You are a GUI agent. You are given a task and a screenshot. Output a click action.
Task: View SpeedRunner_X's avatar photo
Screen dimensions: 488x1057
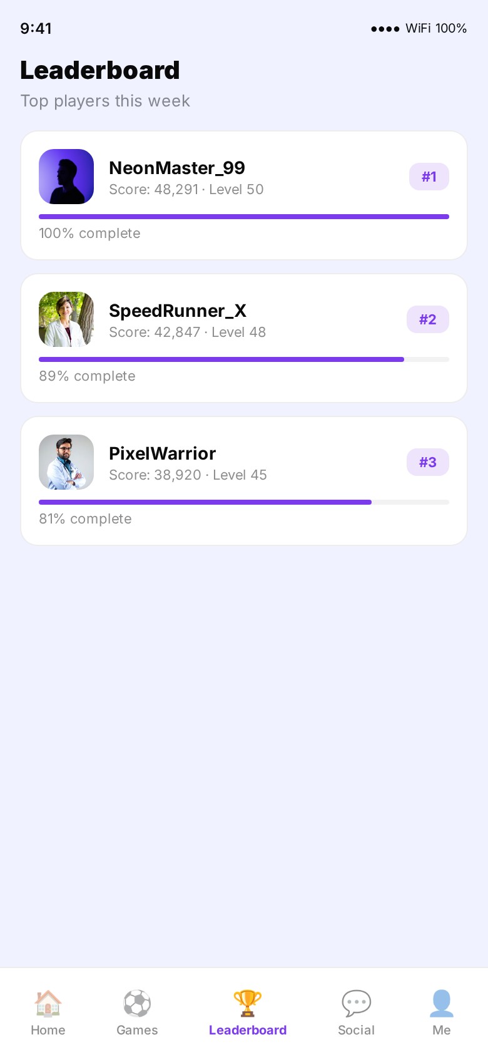(66, 319)
